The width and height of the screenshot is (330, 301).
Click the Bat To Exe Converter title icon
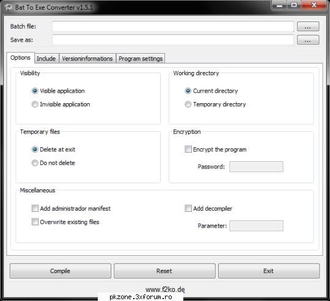[x=9, y=7]
